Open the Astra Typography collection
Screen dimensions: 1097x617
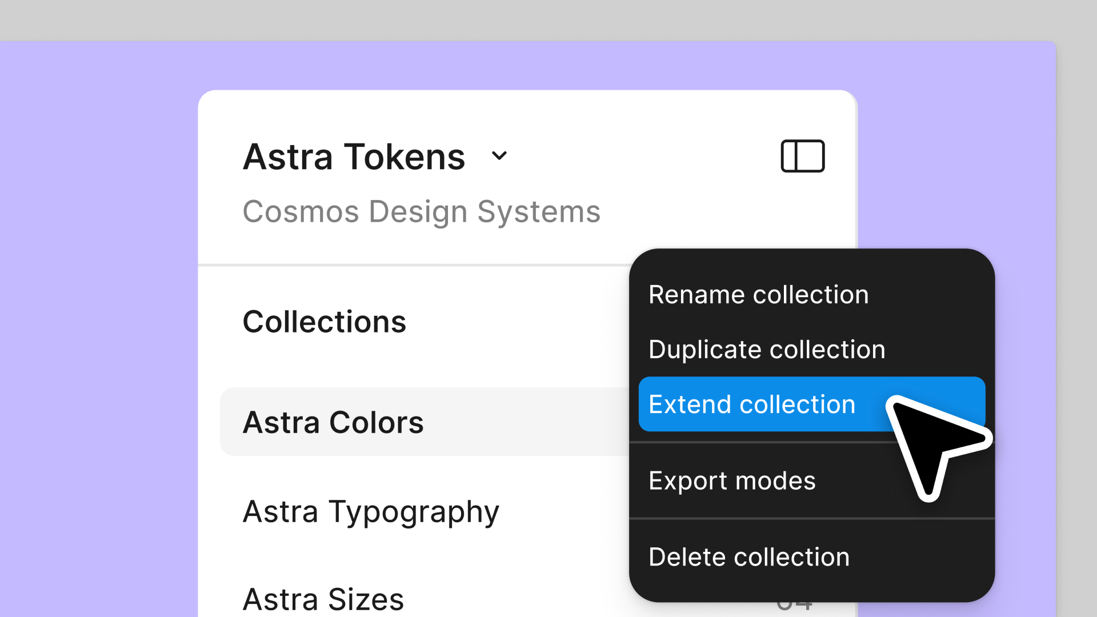coord(371,511)
